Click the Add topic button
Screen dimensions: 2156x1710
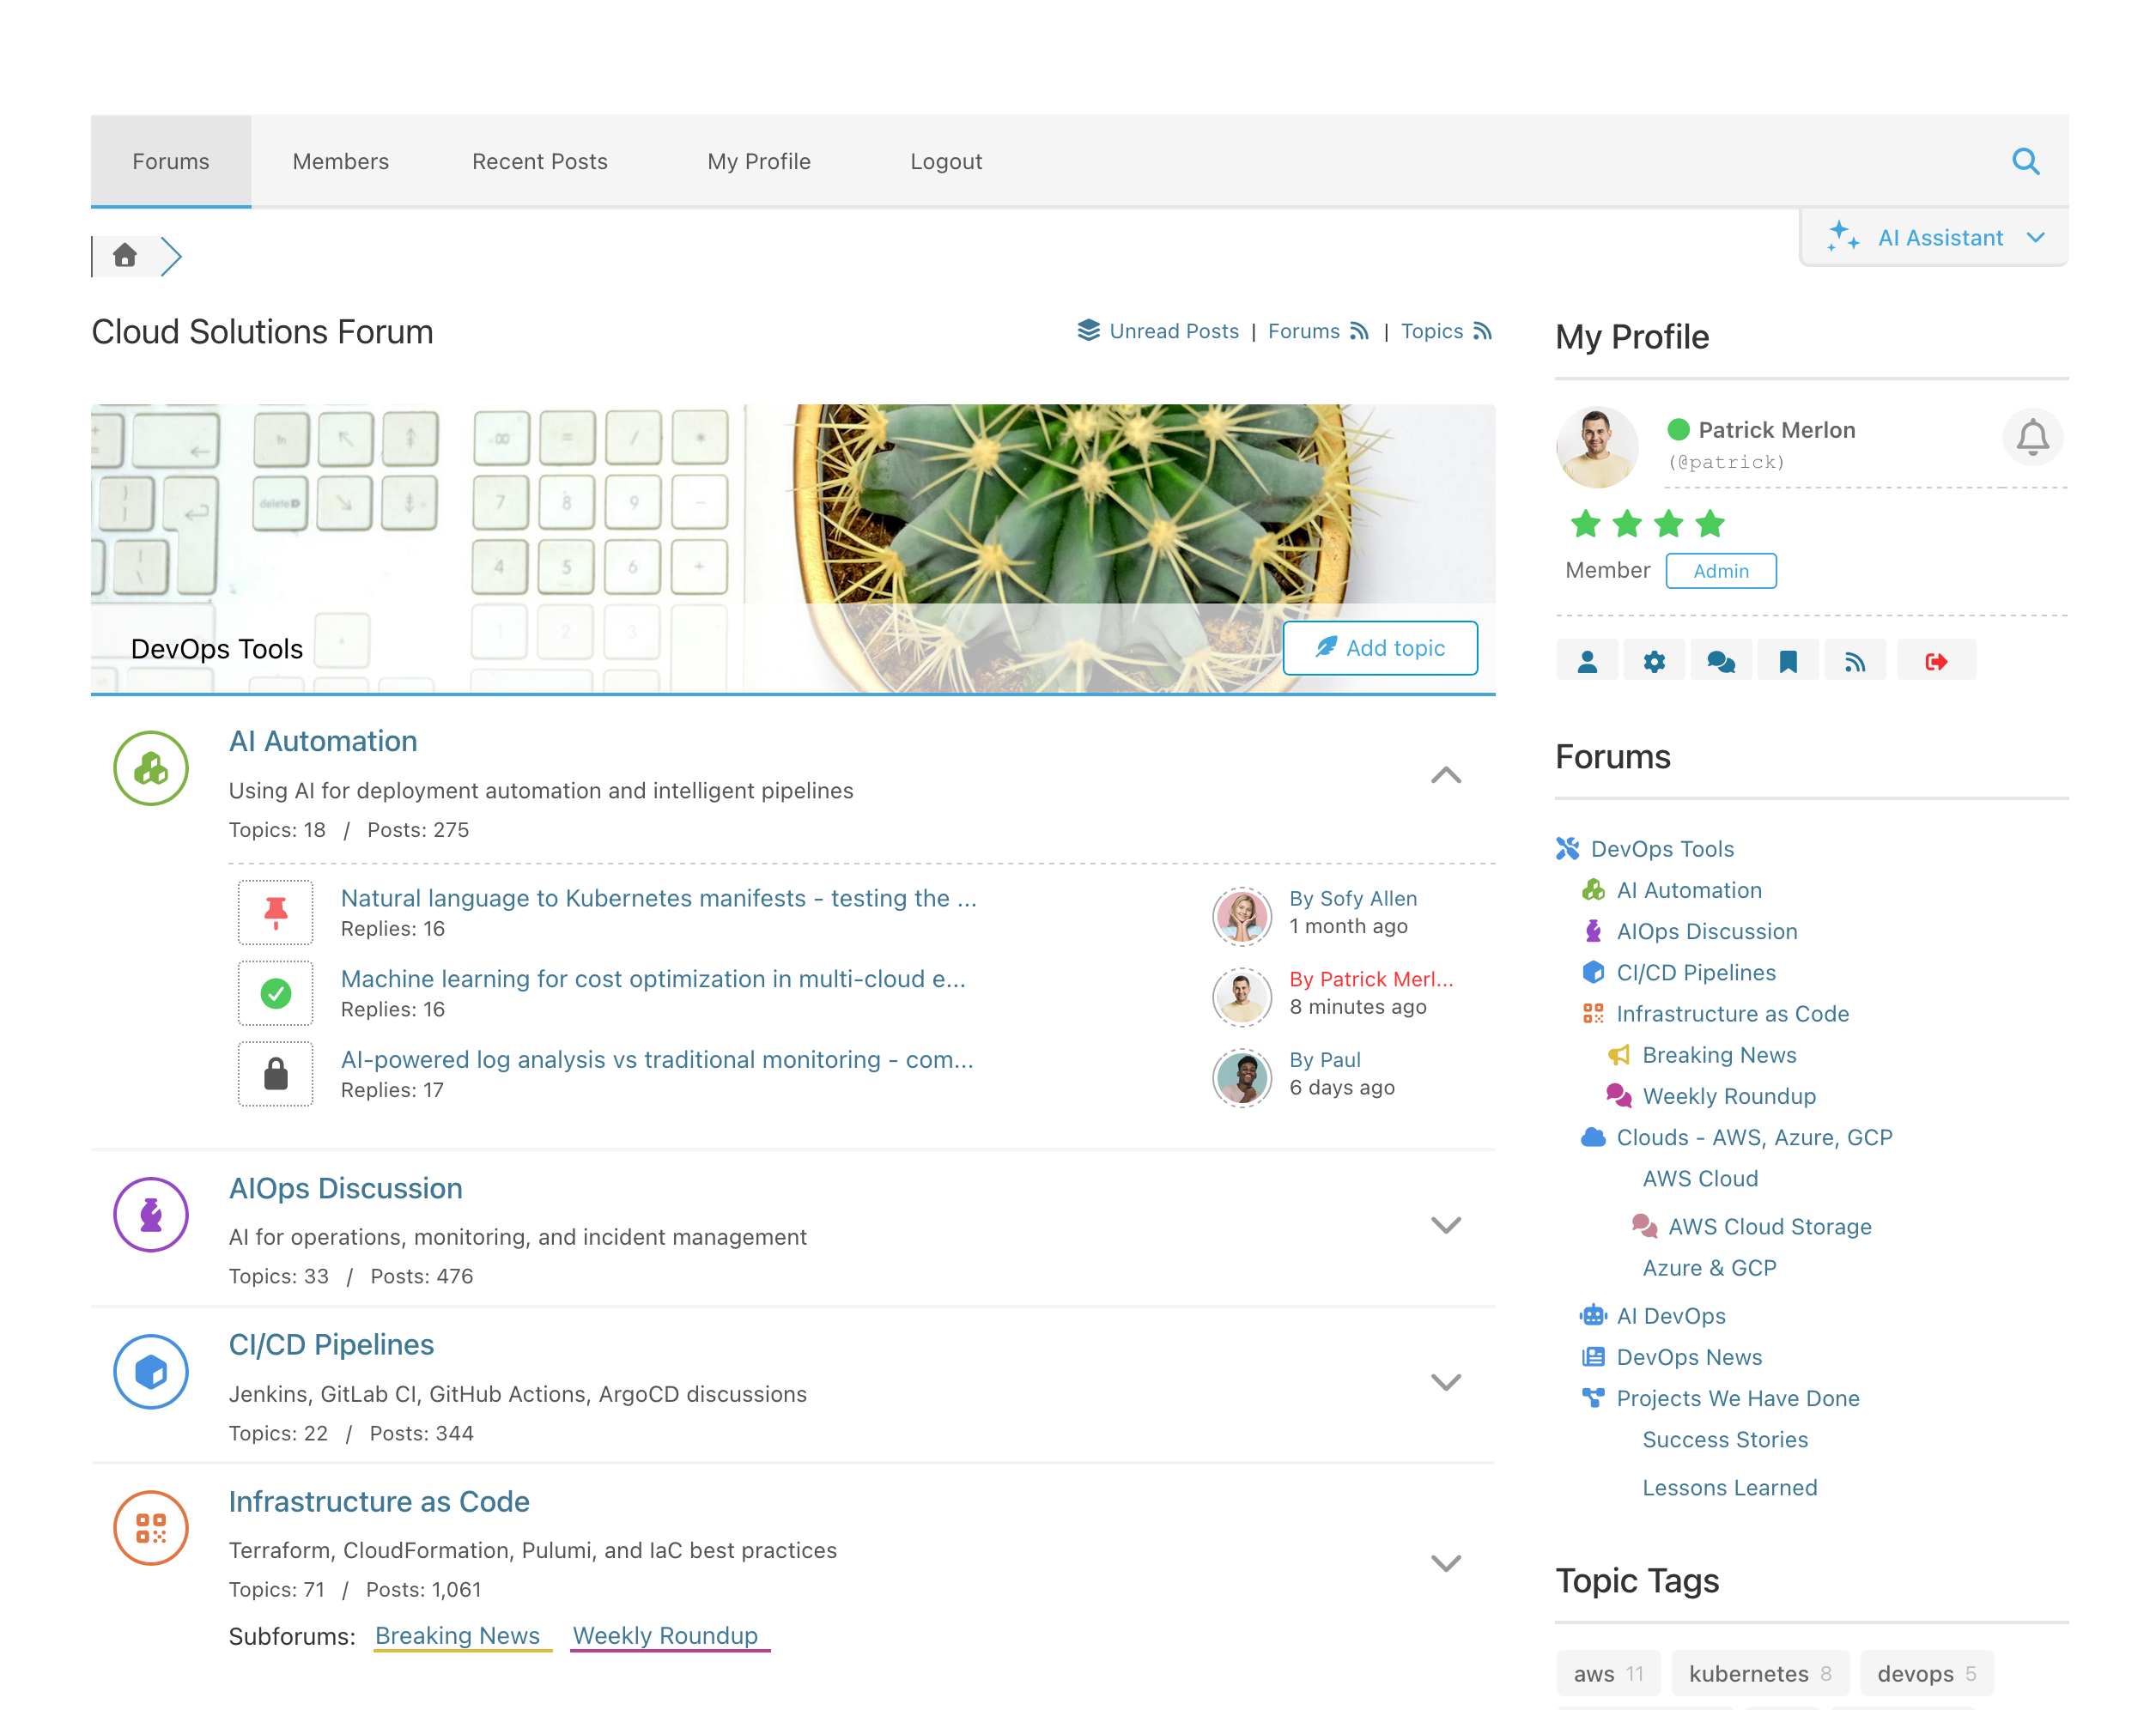pos(1380,647)
